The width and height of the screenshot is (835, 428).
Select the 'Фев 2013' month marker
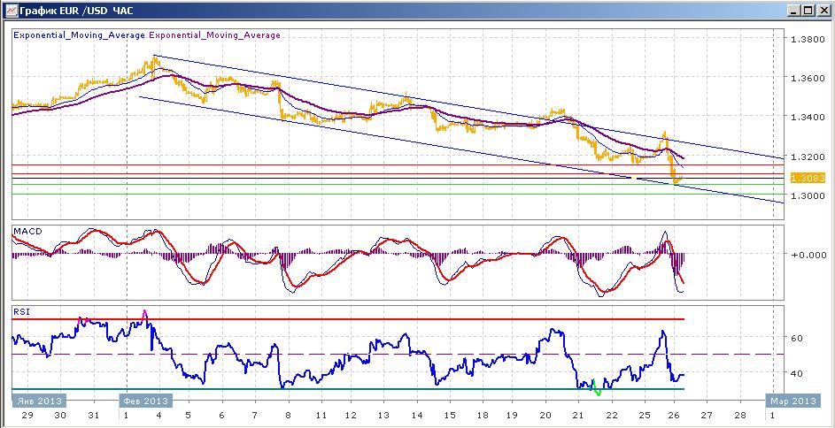(x=145, y=401)
